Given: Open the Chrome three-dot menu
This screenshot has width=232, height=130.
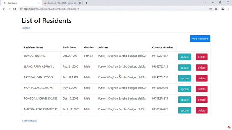Looking at the screenshot, I should [x=228, y=9].
